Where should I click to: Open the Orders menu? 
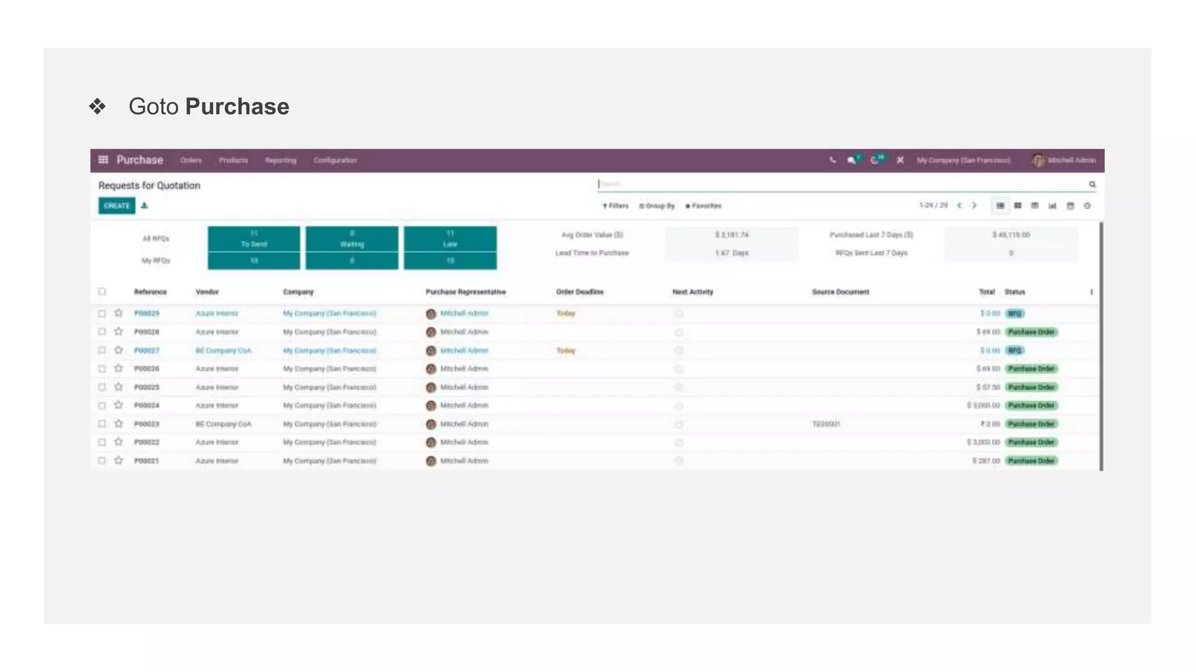point(191,160)
